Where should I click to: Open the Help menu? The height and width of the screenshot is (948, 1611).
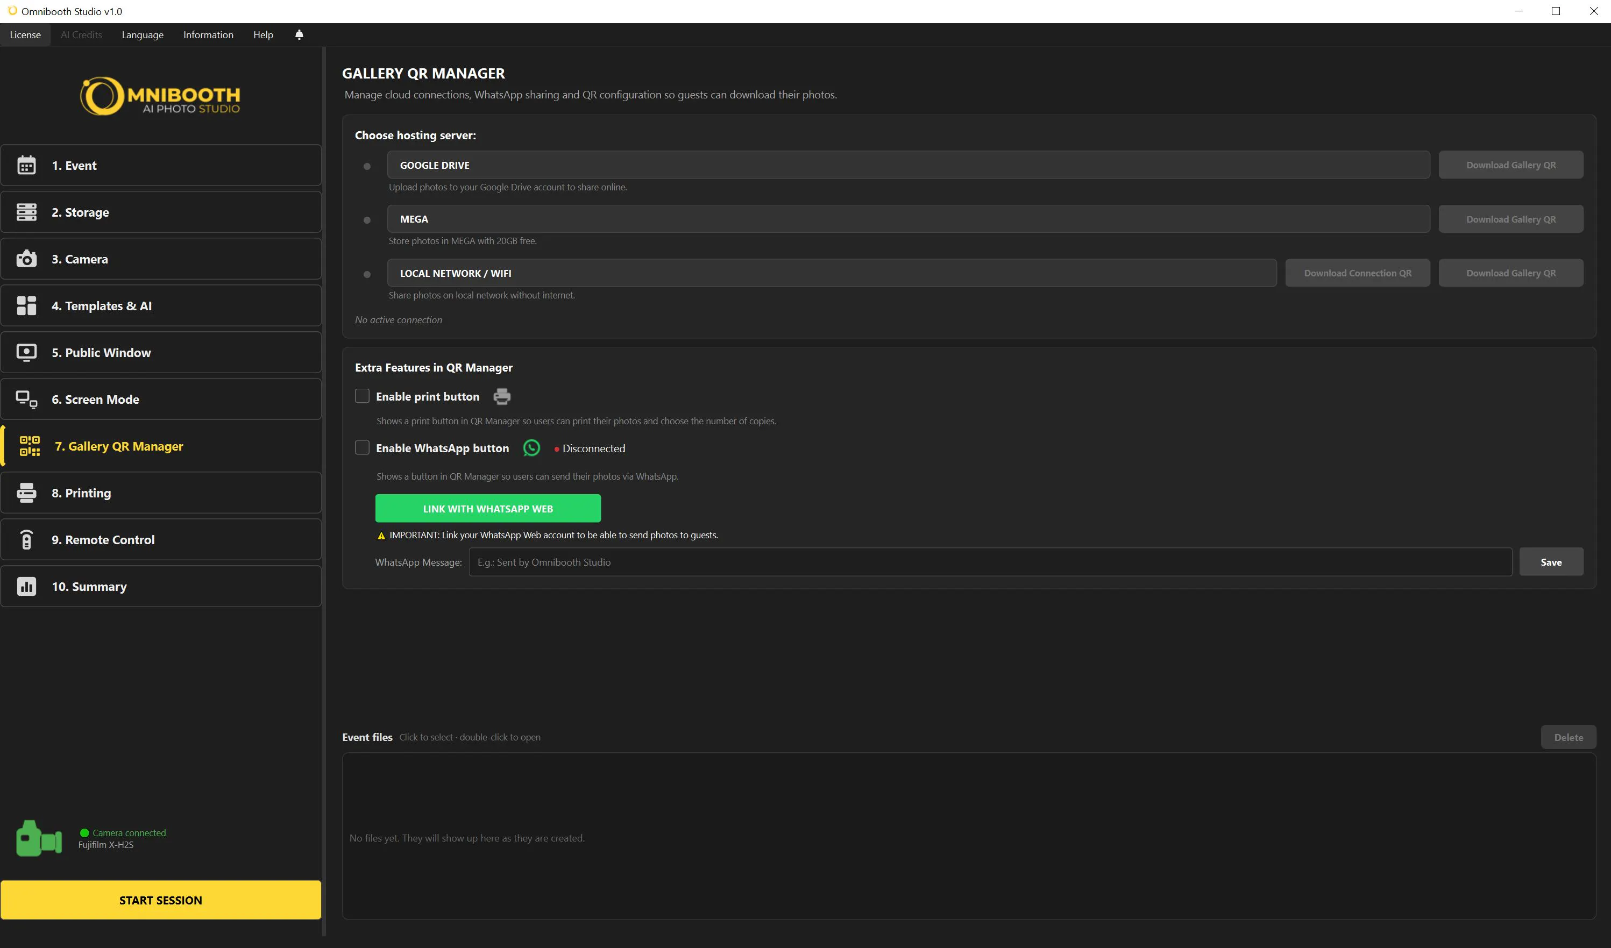pos(262,34)
